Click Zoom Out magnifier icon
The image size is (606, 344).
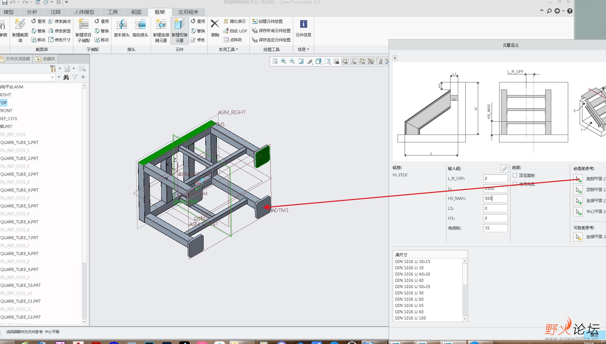(x=292, y=61)
